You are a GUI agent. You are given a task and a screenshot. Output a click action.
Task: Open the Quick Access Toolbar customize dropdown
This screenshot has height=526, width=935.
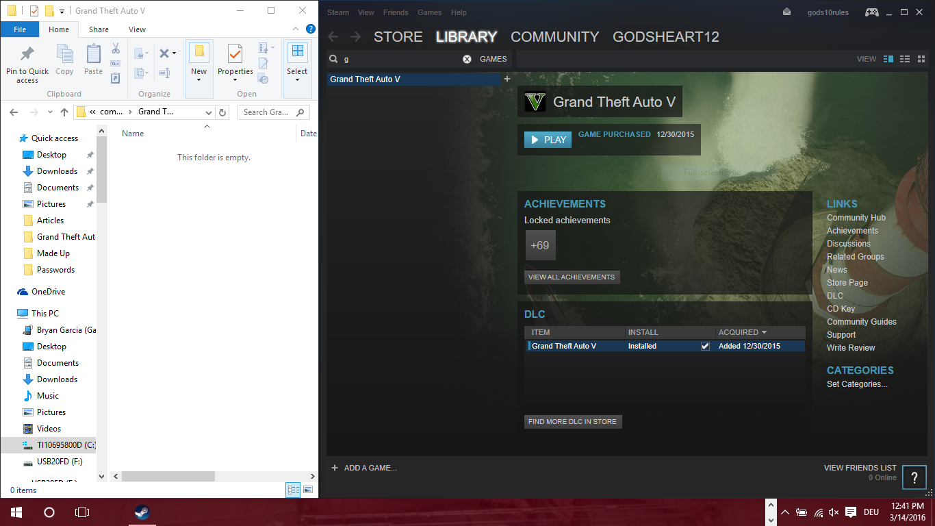(62, 11)
